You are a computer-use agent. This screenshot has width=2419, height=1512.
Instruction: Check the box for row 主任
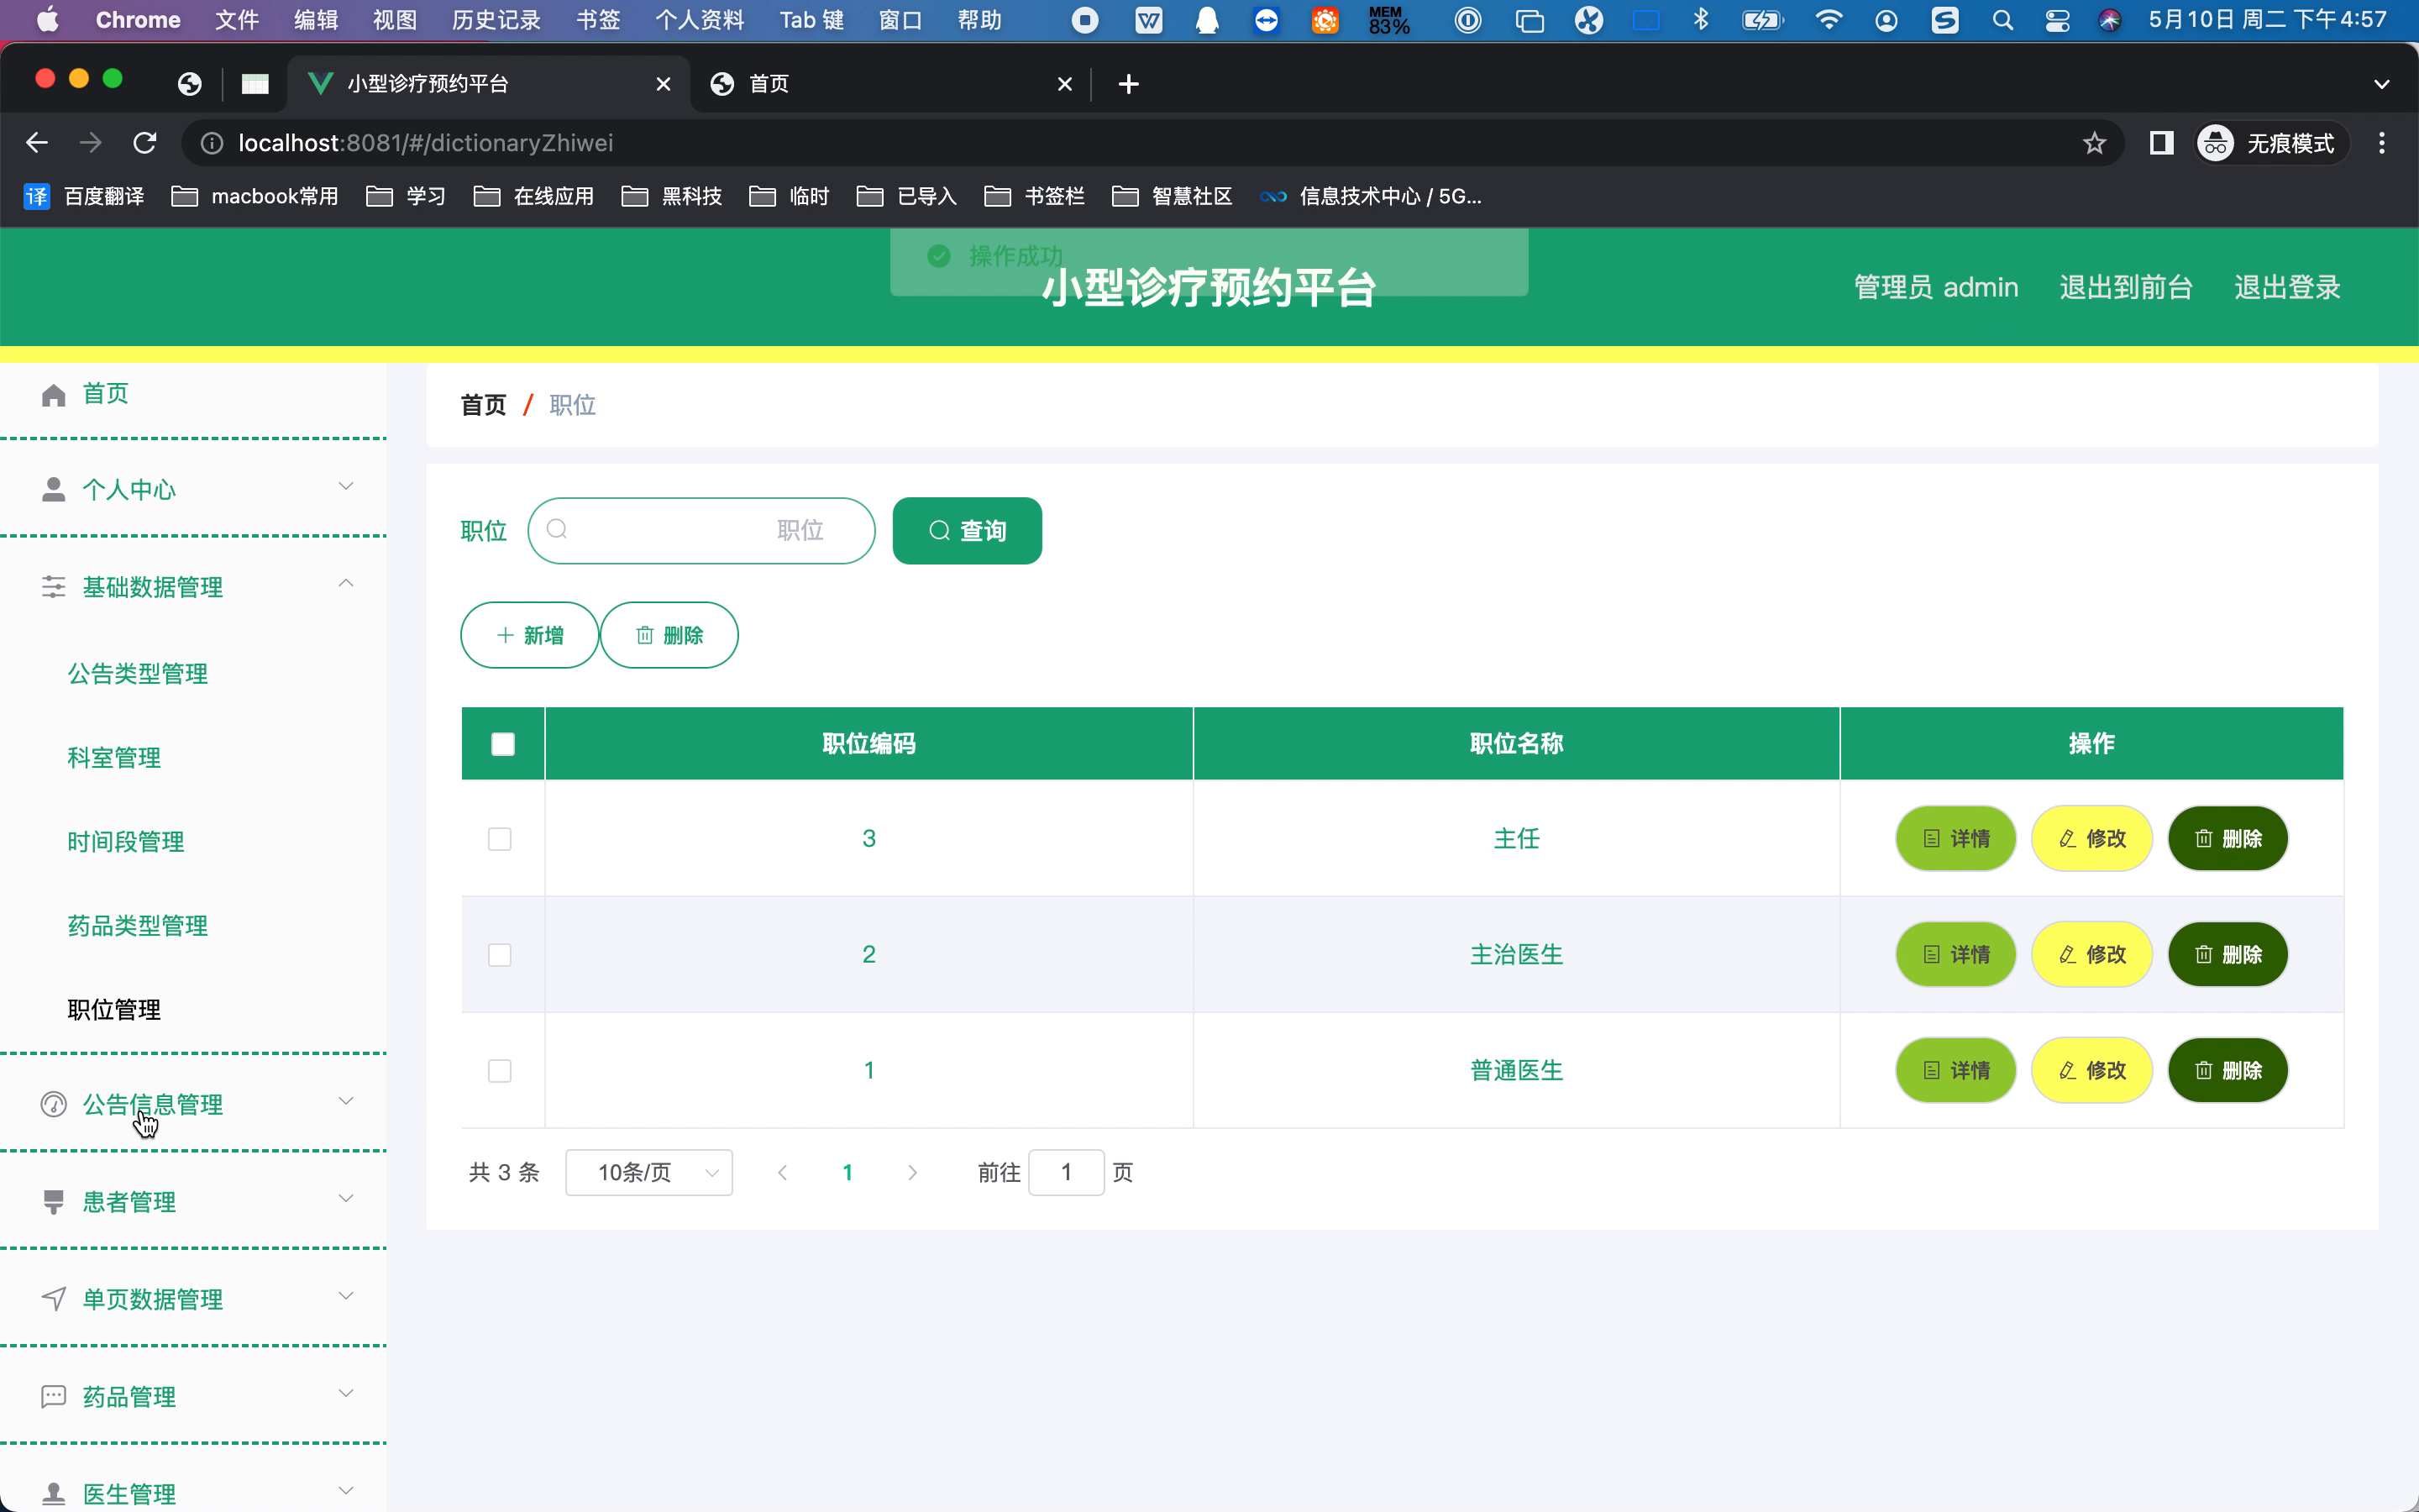pos(500,839)
